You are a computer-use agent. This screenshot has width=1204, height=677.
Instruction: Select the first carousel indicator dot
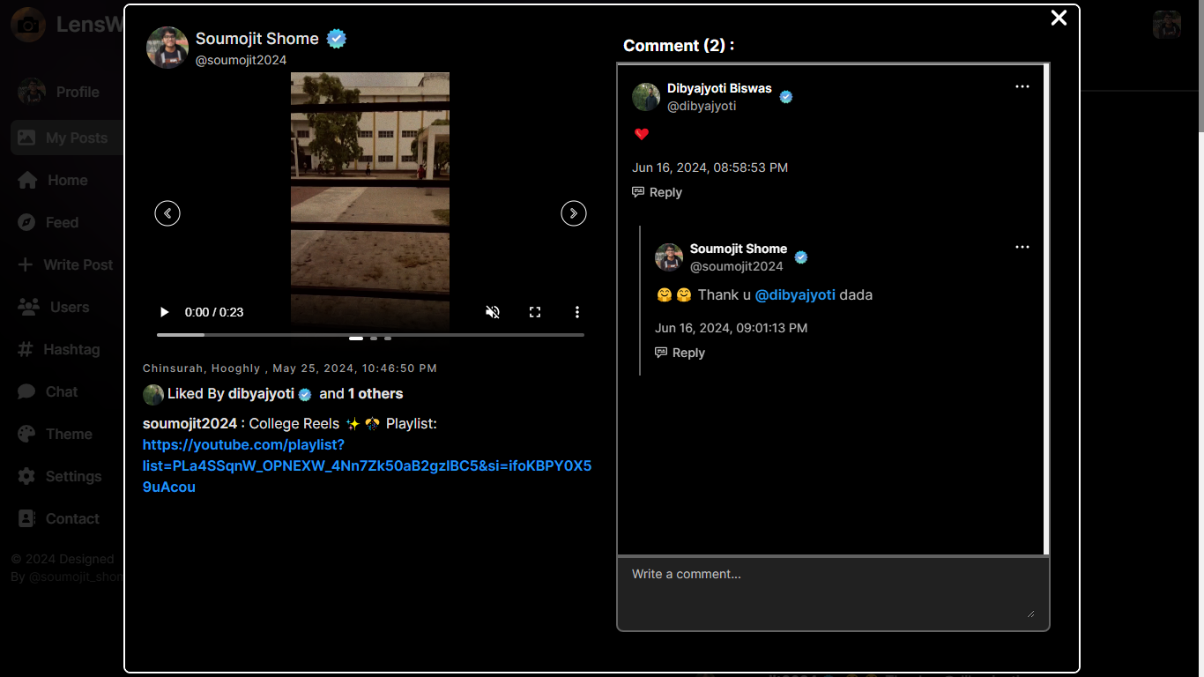coord(356,338)
